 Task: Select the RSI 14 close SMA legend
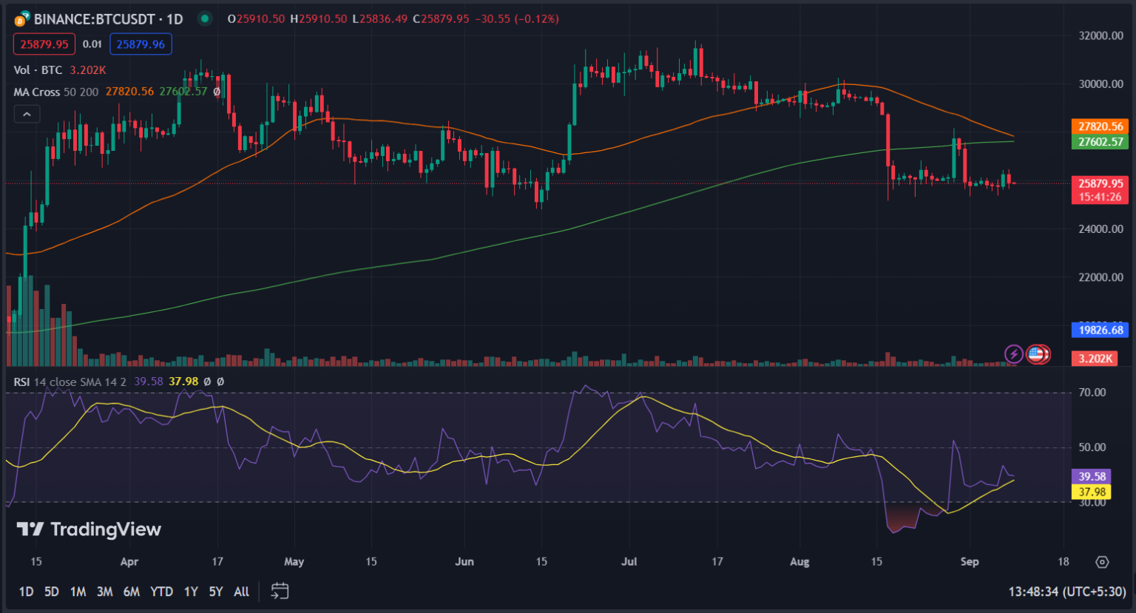coord(70,382)
